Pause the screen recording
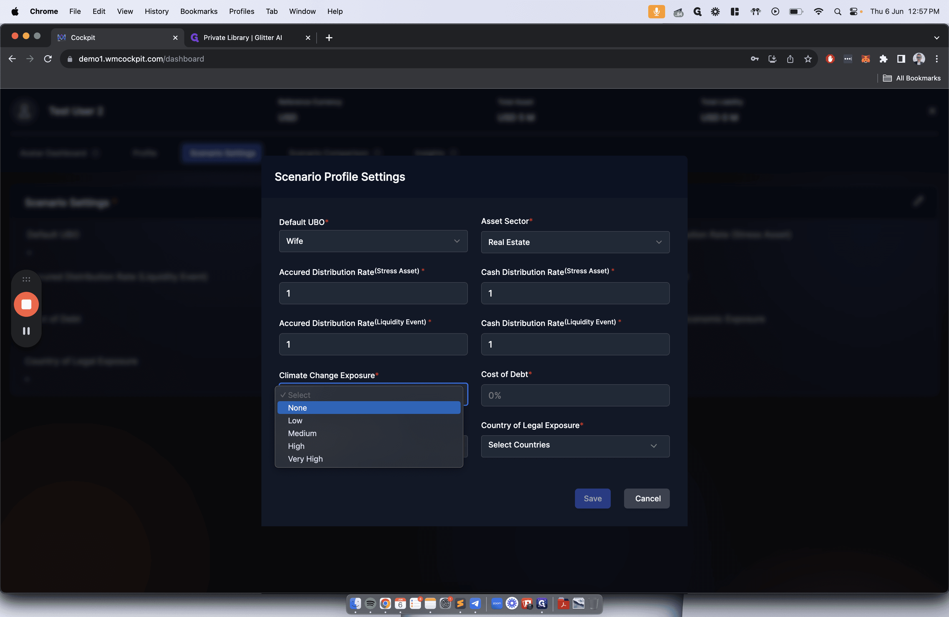 click(x=26, y=331)
